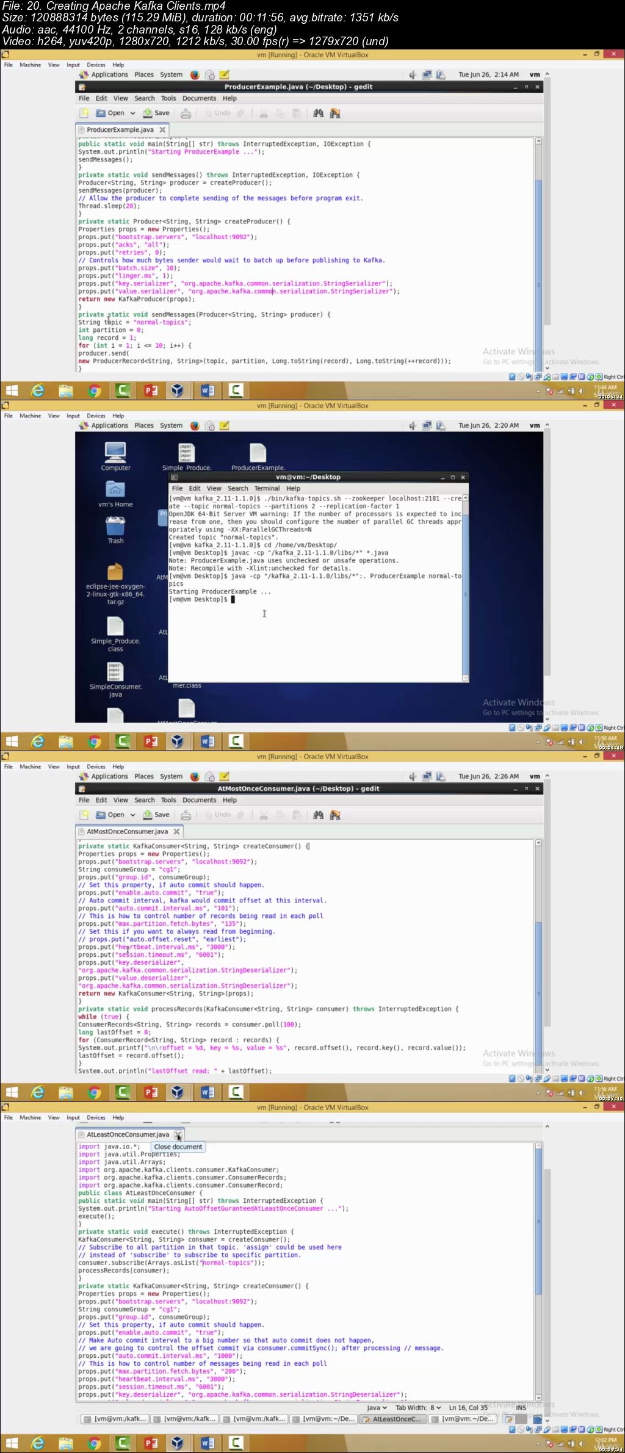Close the AtLeastOnceConsumer.java document tab
625x1453 pixels.
[178, 1134]
